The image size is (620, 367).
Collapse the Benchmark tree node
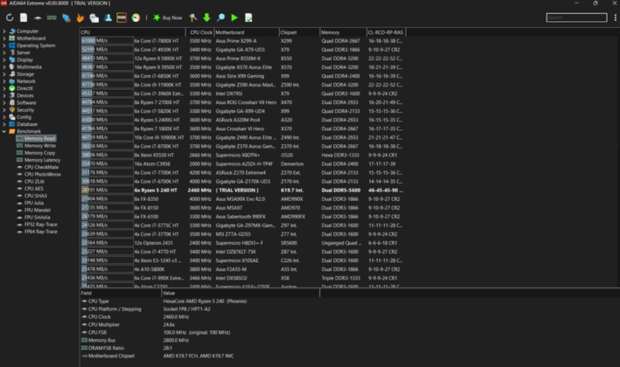coord(4,131)
